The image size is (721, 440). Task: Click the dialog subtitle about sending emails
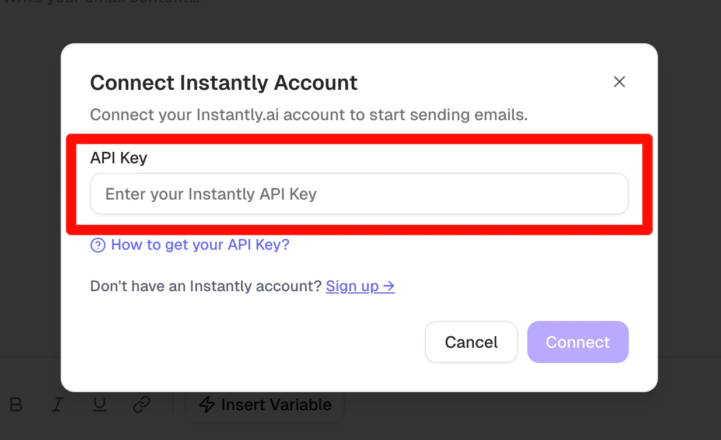(x=308, y=114)
